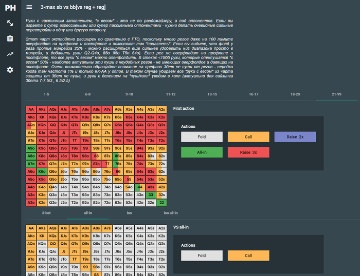Select the 6-8 stack tab
360x276 pixels.
pyautogui.click(x=88, y=94)
